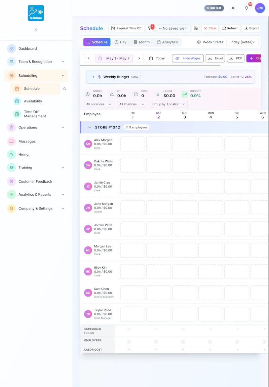Close the sidebar with the X icon

[x=36, y=30]
